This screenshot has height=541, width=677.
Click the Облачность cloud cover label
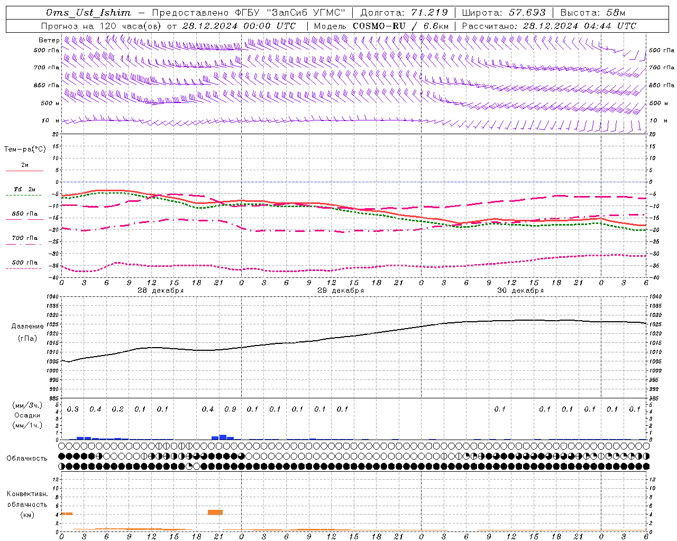coord(27,458)
